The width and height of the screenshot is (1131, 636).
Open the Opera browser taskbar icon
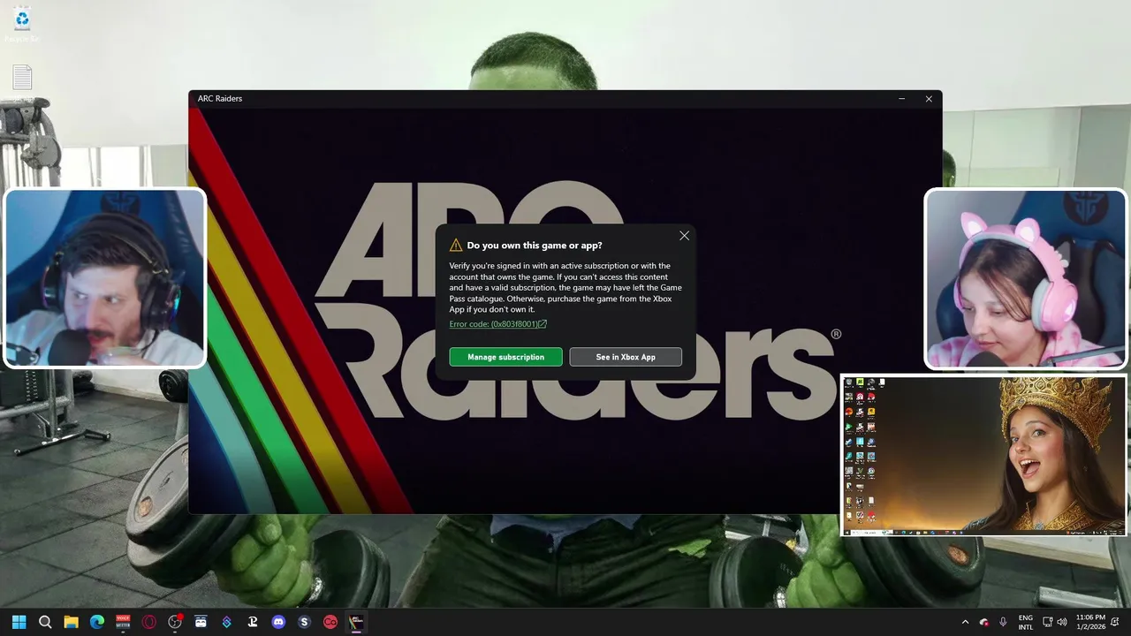click(148, 622)
